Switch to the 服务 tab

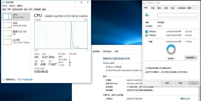point(44,9)
